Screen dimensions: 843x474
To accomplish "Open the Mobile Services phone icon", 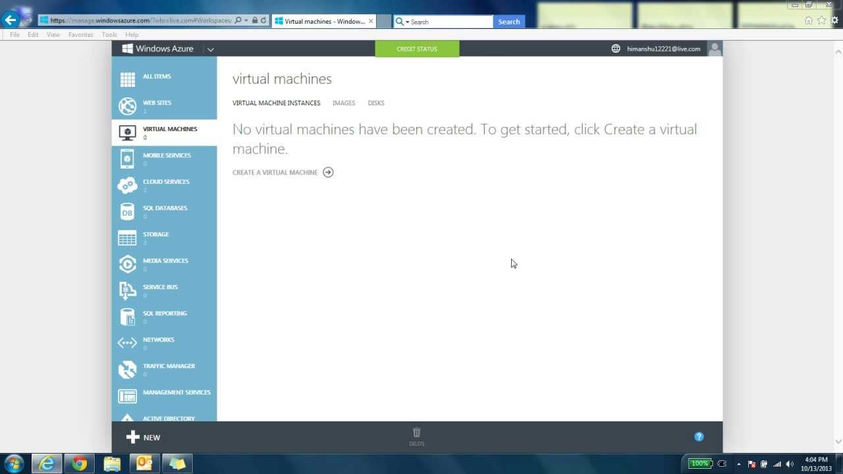I will coord(127,159).
